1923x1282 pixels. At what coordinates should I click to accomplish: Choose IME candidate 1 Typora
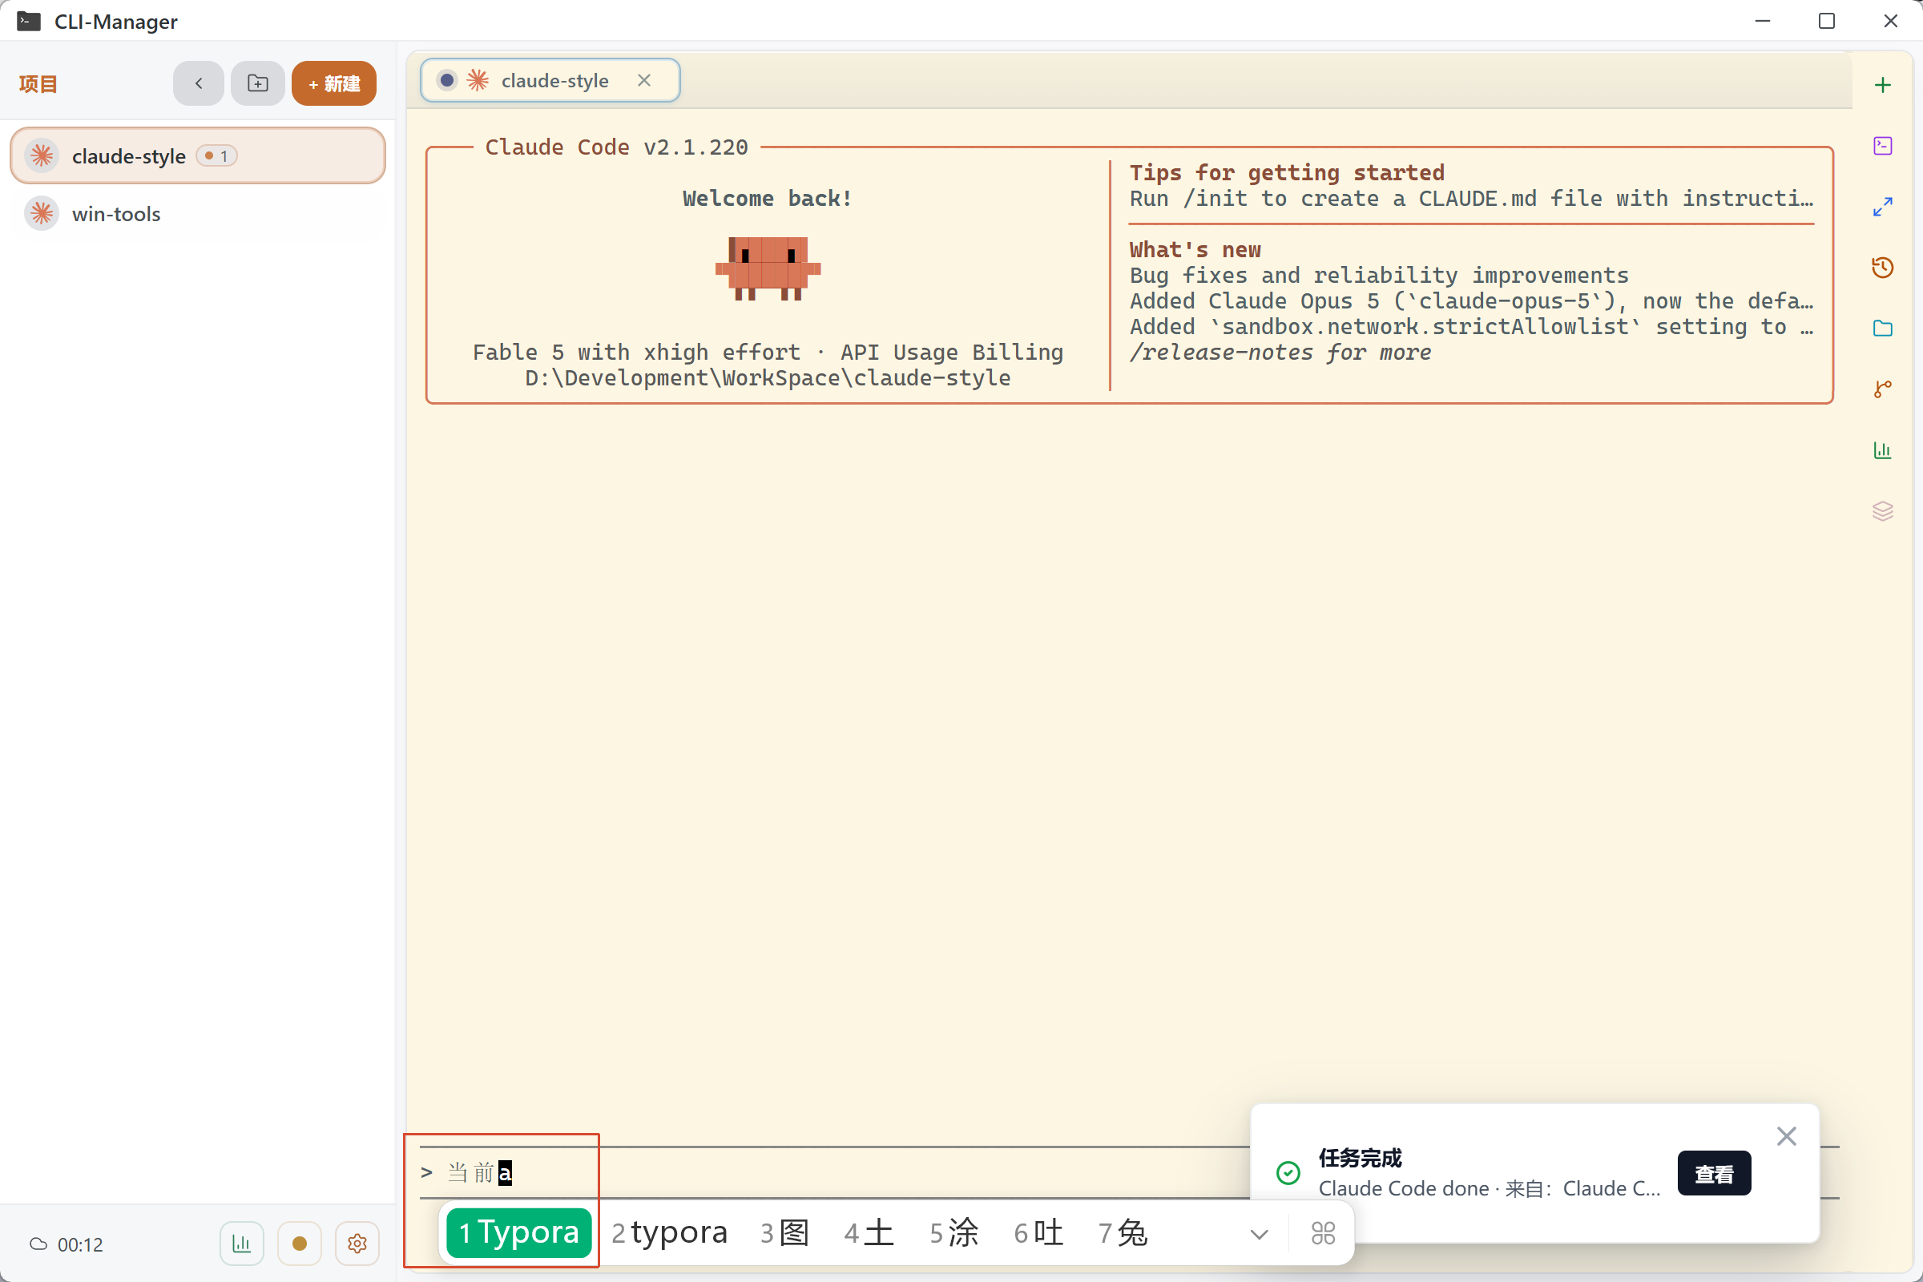[x=519, y=1232]
